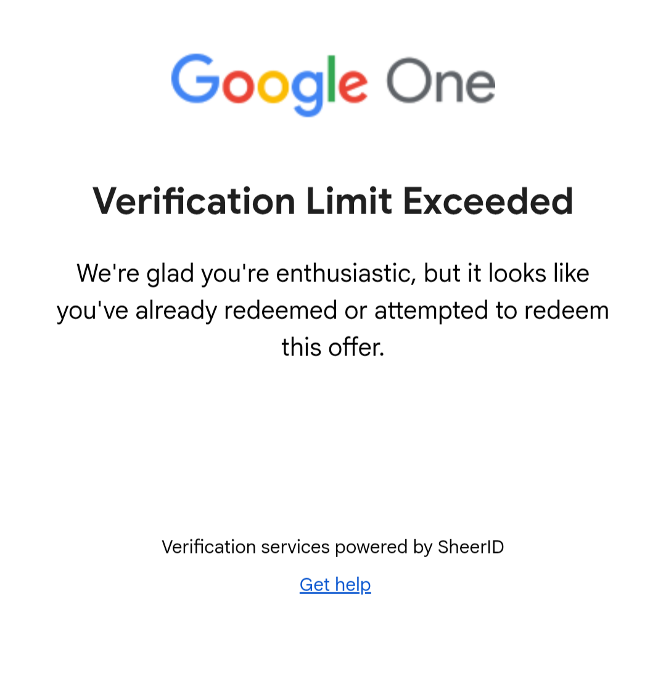This screenshot has height=675, width=666.
Task: Click the green l in Google logo
Action: 331,79
